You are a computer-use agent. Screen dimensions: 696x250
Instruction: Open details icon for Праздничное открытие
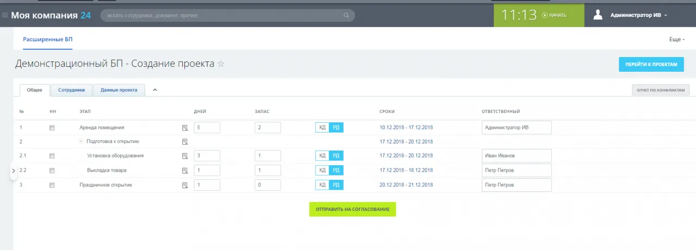tap(185, 185)
